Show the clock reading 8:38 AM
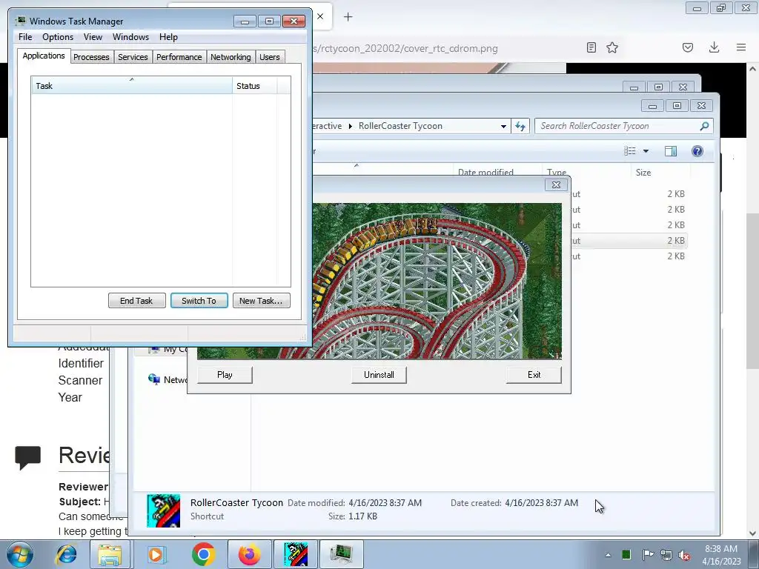 tap(721, 549)
